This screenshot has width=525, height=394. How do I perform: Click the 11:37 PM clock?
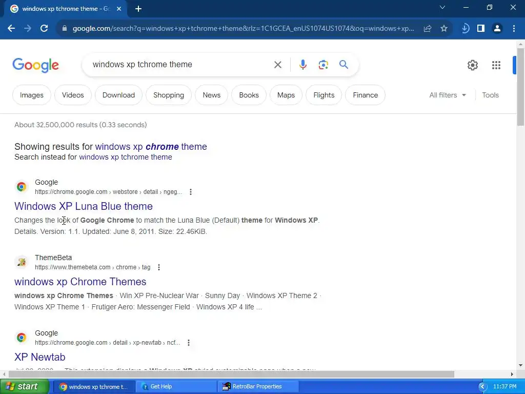[x=504, y=387]
